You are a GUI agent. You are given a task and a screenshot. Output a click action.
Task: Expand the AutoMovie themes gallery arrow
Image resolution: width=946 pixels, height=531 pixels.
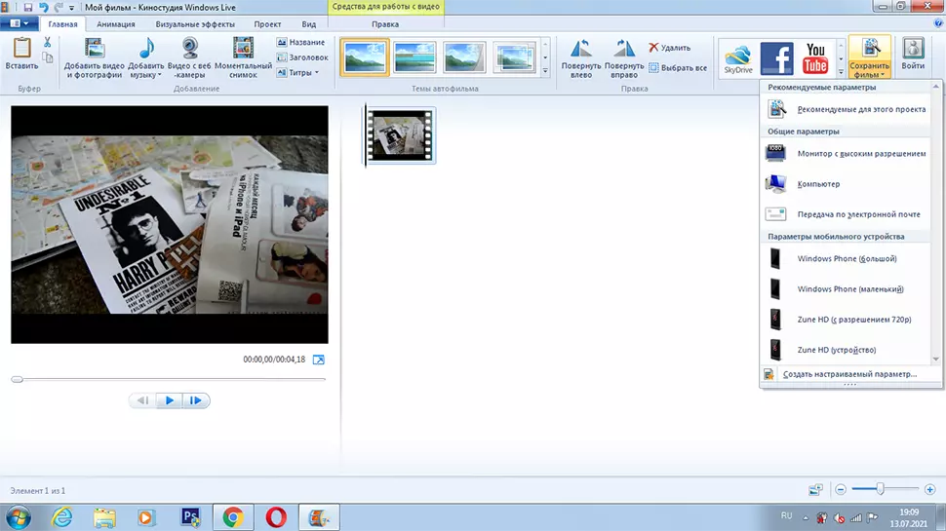(x=545, y=71)
